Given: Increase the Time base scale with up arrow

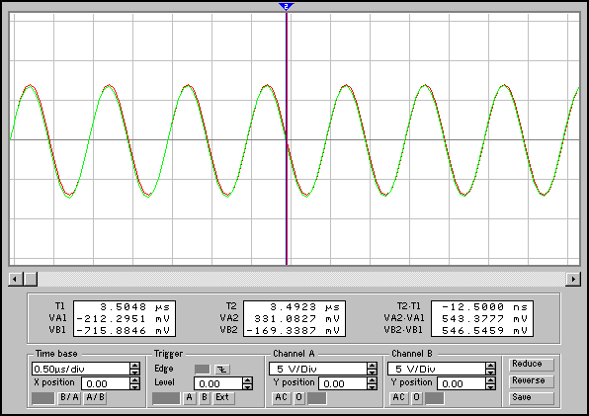Looking at the screenshot, I should point(134,366).
